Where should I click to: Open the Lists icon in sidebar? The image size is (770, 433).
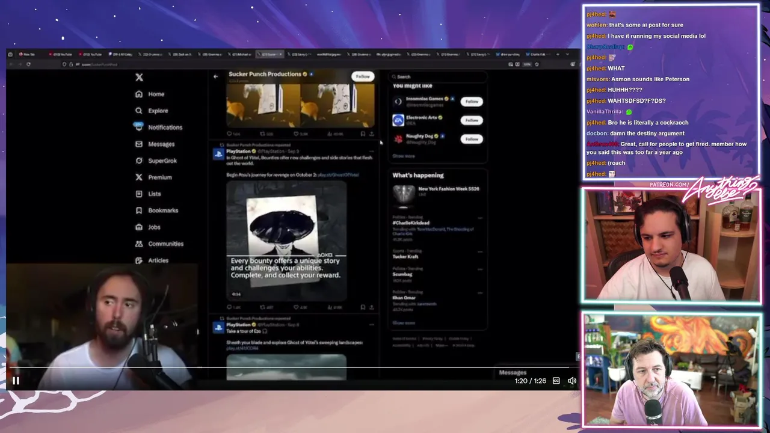[x=139, y=194]
